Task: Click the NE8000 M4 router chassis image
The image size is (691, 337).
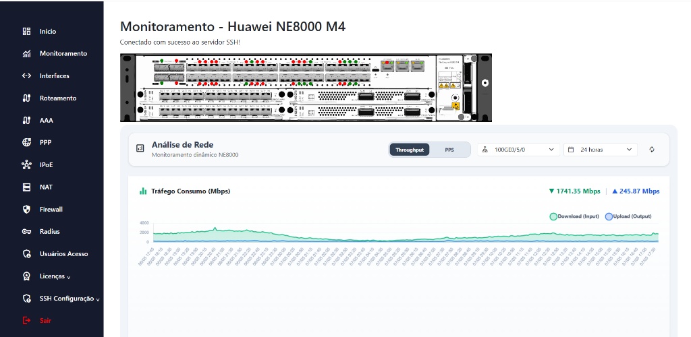Action: coord(306,88)
